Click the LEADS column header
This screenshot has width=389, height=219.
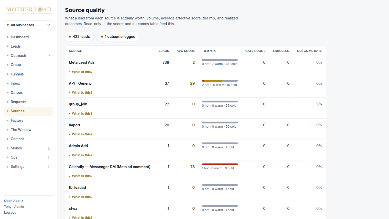point(164,51)
